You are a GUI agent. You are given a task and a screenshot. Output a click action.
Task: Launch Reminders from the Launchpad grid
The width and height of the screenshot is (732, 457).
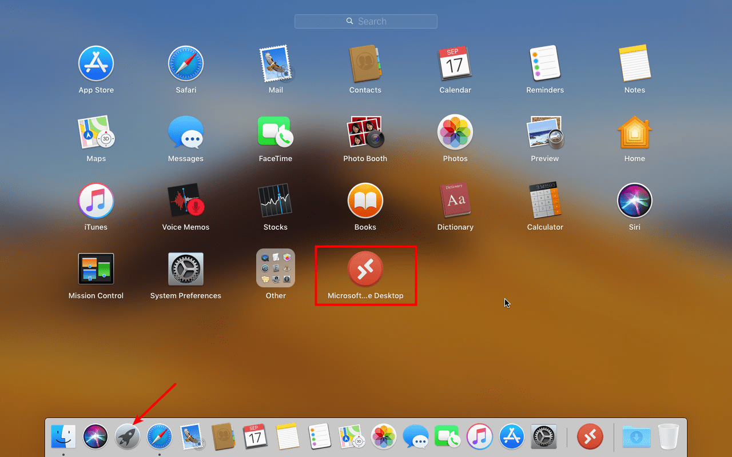pyautogui.click(x=545, y=63)
